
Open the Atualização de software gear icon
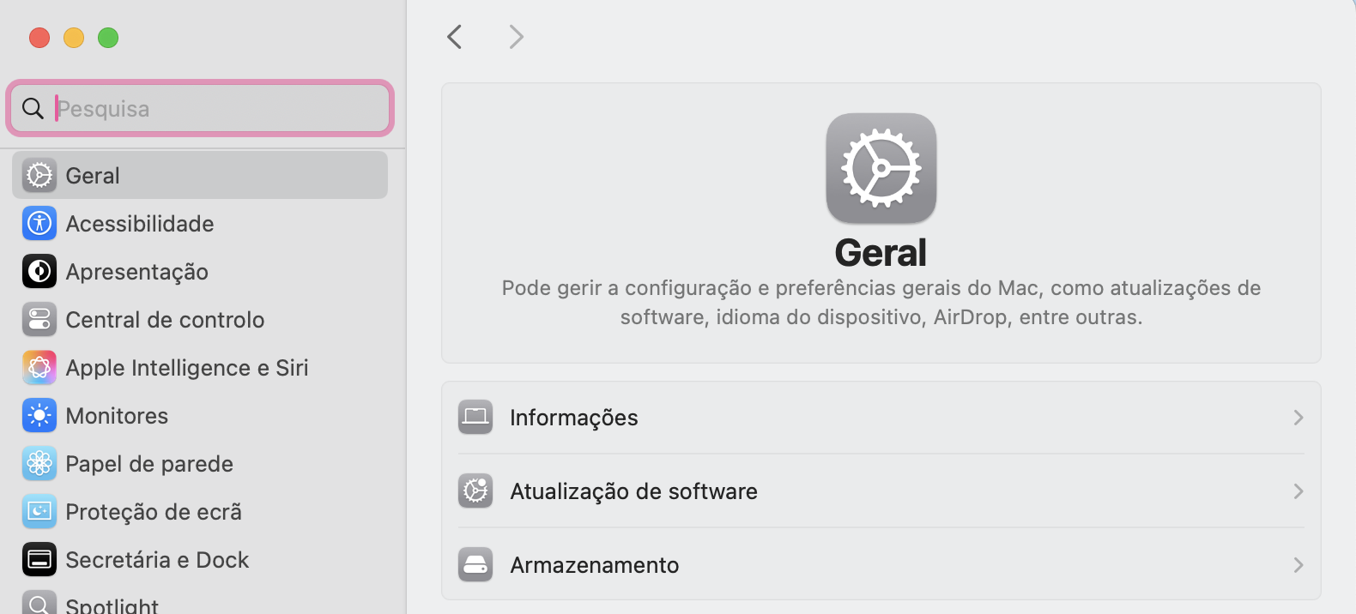(x=475, y=491)
